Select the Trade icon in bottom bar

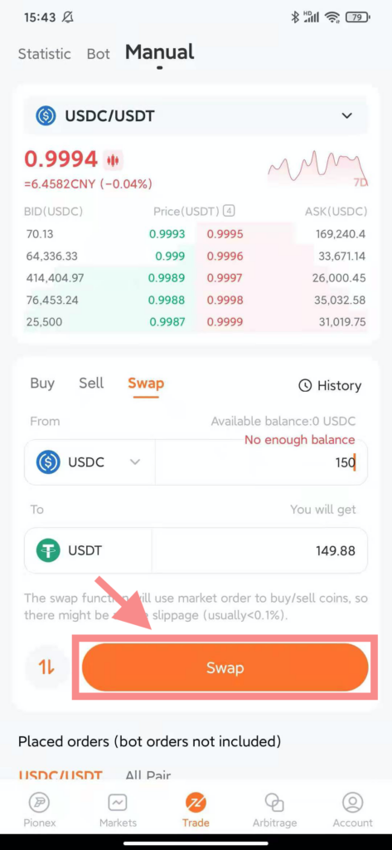pyautogui.click(x=196, y=803)
